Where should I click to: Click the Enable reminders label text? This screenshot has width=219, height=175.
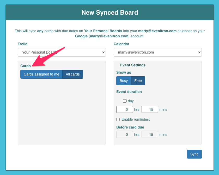[136, 119]
